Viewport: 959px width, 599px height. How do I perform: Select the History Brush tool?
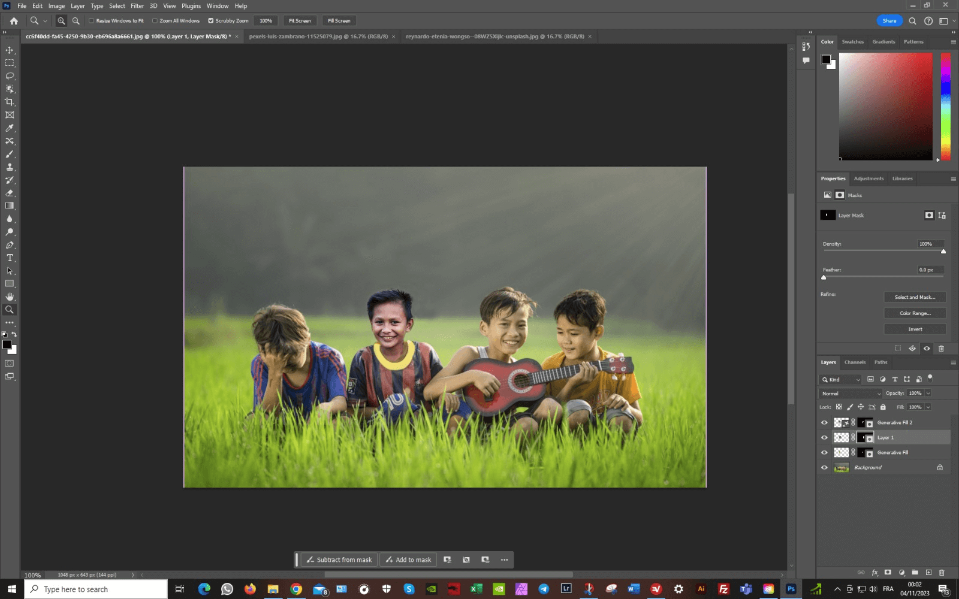tap(10, 180)
